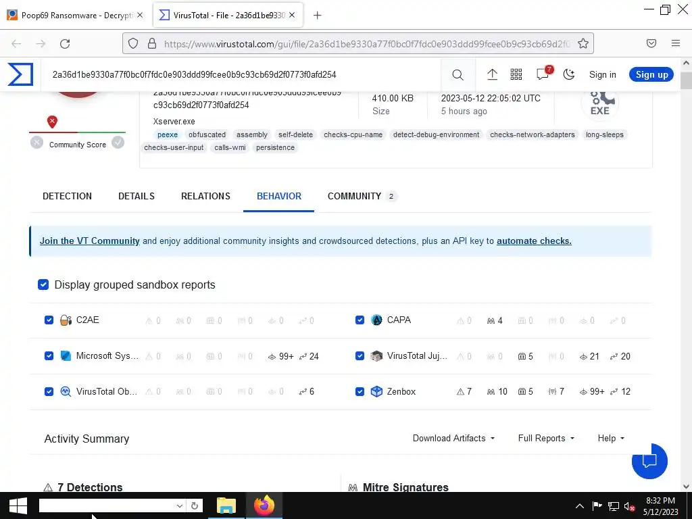Image resolution: width=692 pixels, height=519 pixels.
Task: Uncheck the Zenbox checkbox
Action: point(360,391)
